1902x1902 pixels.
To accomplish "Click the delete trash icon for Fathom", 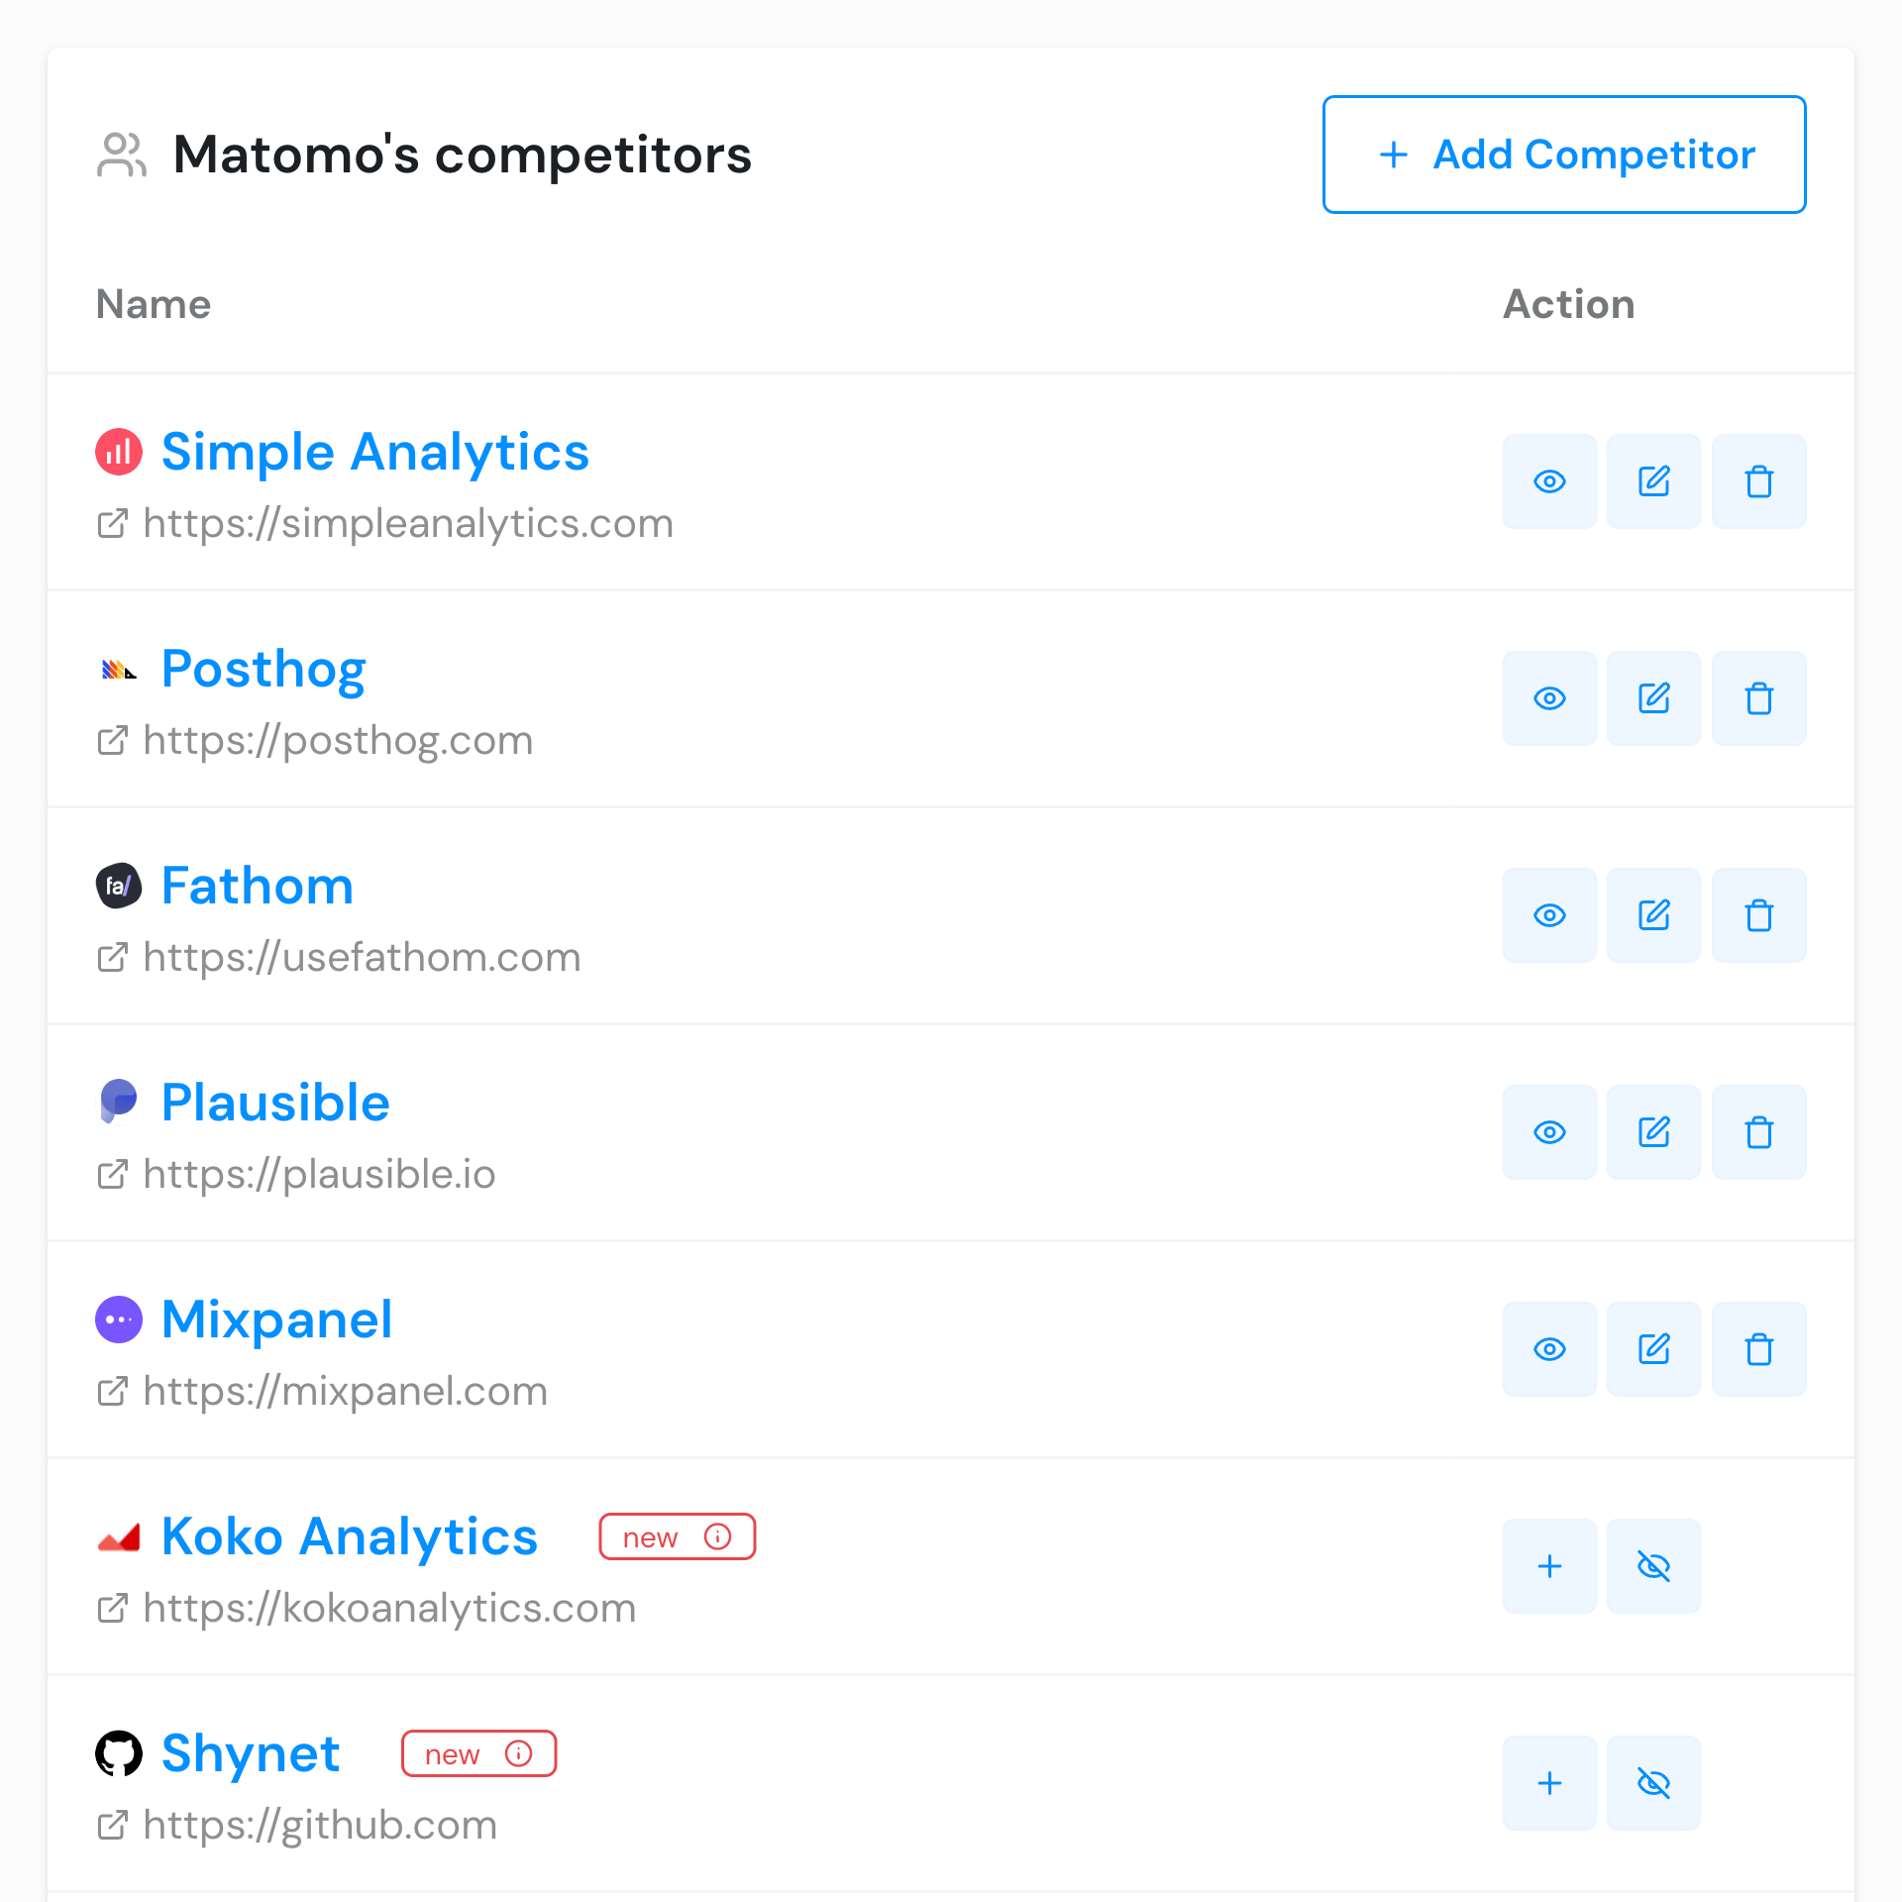I will point(1758,915).
